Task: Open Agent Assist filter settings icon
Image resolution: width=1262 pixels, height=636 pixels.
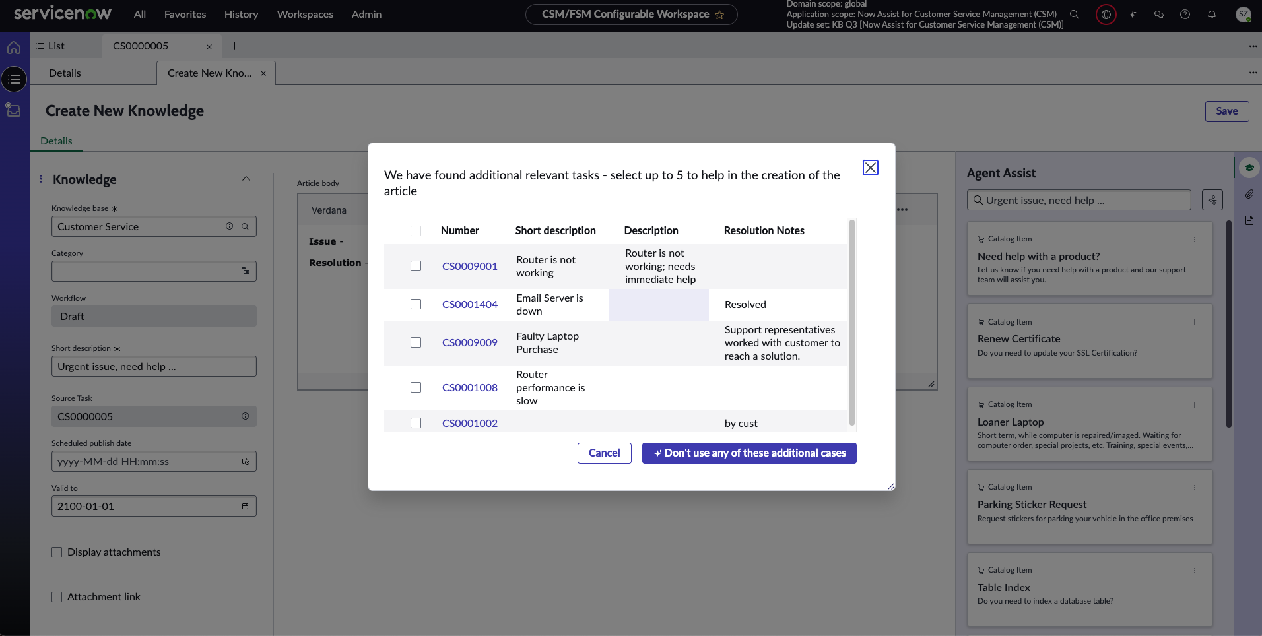Action: click(1212, 200)
